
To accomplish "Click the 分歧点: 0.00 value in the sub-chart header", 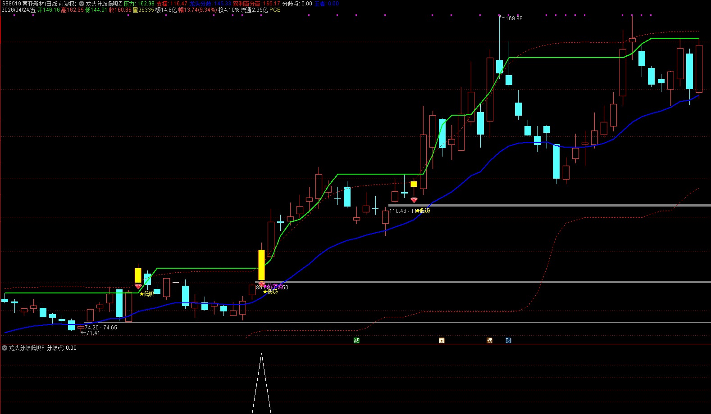I will pos(62,348).
